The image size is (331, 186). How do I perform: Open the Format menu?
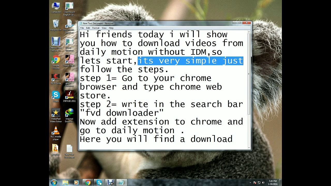click(x=96, y=28)
